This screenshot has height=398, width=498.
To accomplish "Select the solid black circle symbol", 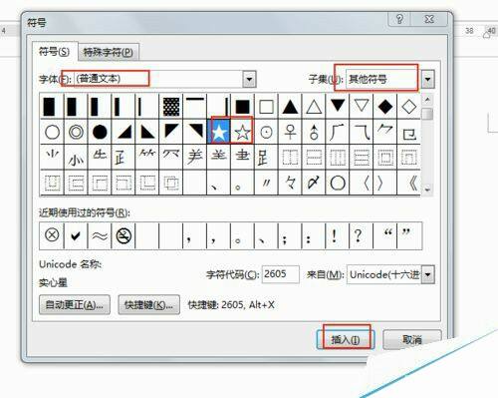I will click(100, 132).
